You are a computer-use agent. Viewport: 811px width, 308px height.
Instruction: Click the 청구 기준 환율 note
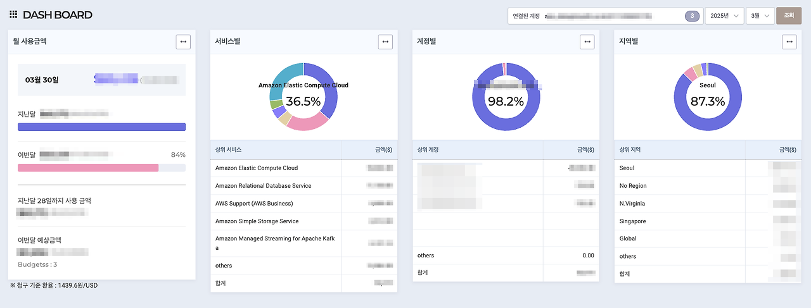pos(54,285)
